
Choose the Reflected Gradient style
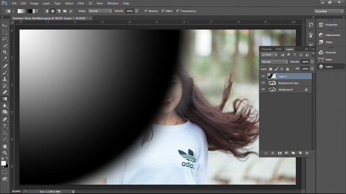click(65, 11)
